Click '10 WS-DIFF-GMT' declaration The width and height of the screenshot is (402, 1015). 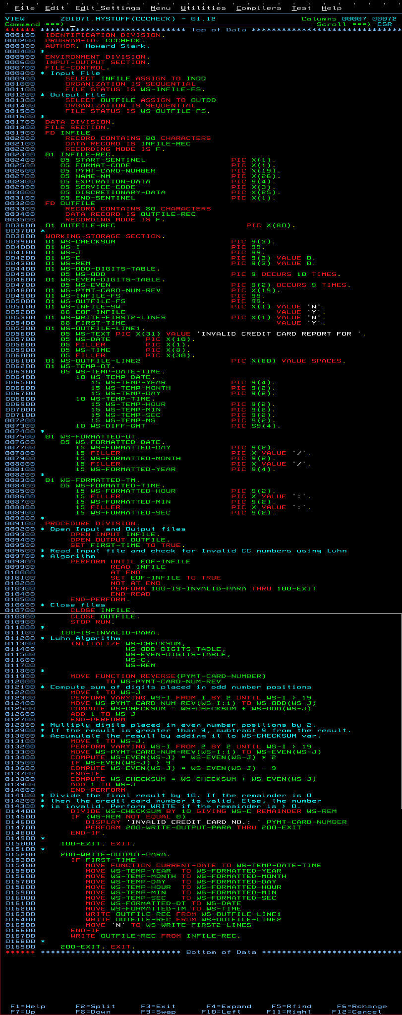(178, 426)
